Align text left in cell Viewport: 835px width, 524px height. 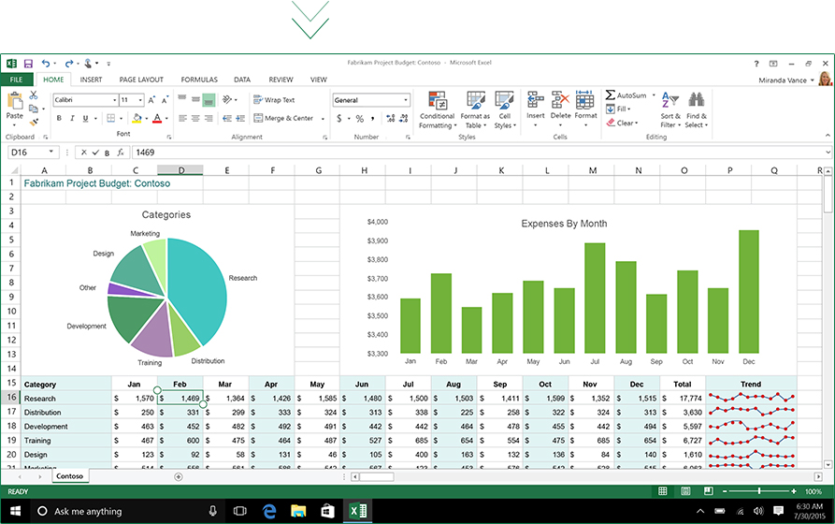tap(182, 118)
